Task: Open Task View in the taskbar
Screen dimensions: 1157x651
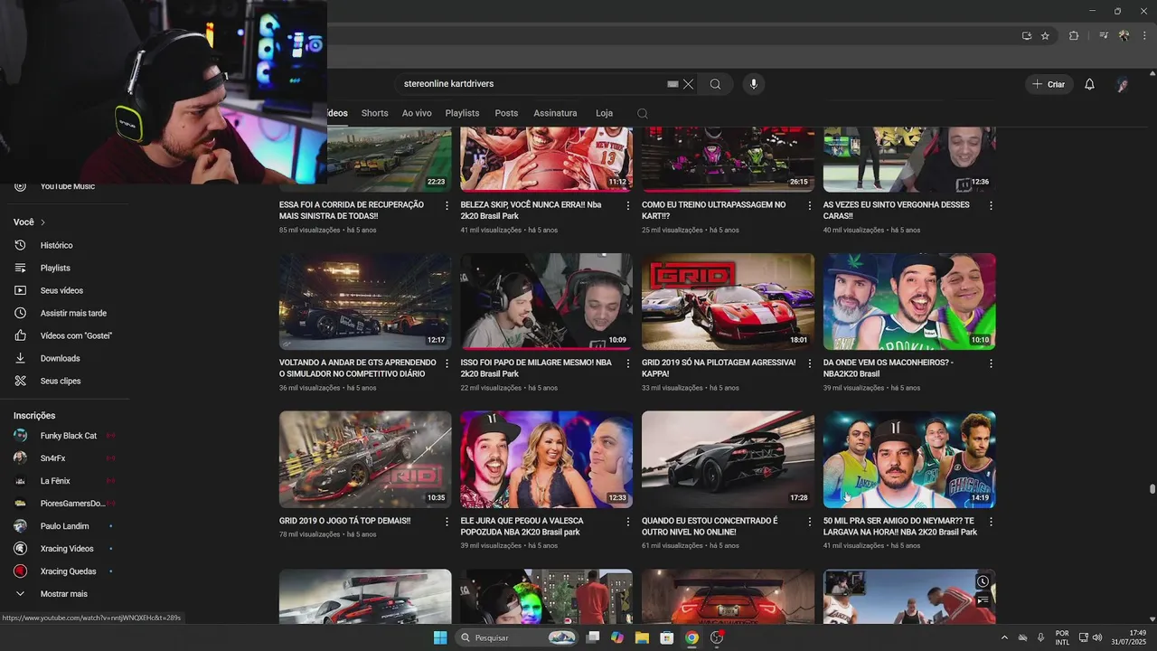Action: click(x=593, y=637)
